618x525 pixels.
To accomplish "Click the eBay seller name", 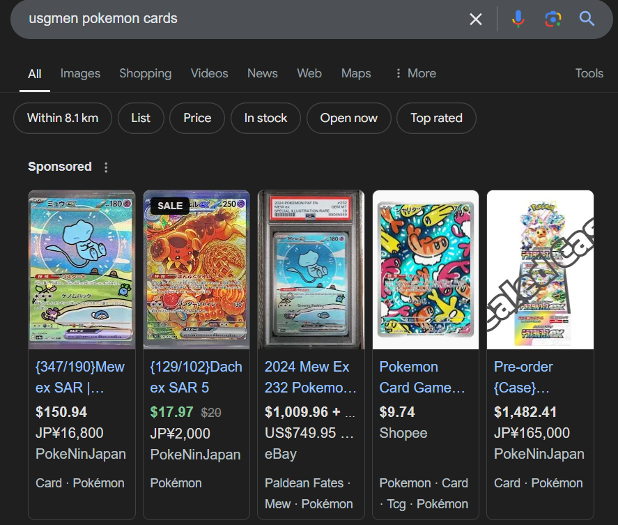I will (x=280, y=454).
